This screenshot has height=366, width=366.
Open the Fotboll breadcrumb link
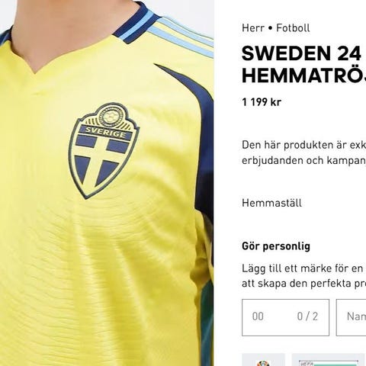(293, 28)
